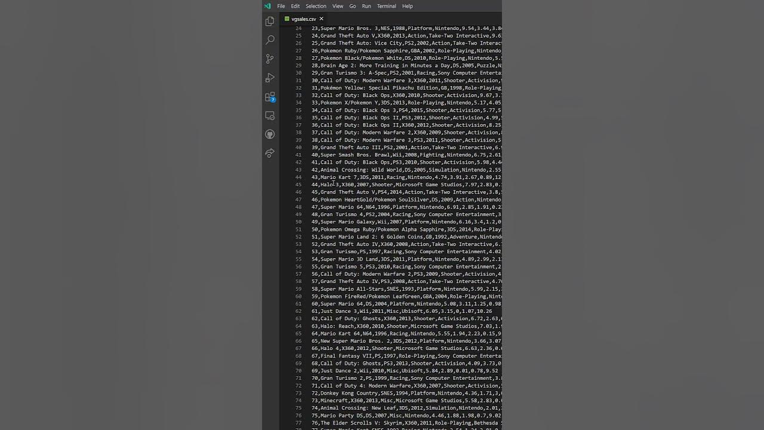The image size is (764, 430).
Task: Click the Just Dance 2 row
Action: click(x=405, y=371)
